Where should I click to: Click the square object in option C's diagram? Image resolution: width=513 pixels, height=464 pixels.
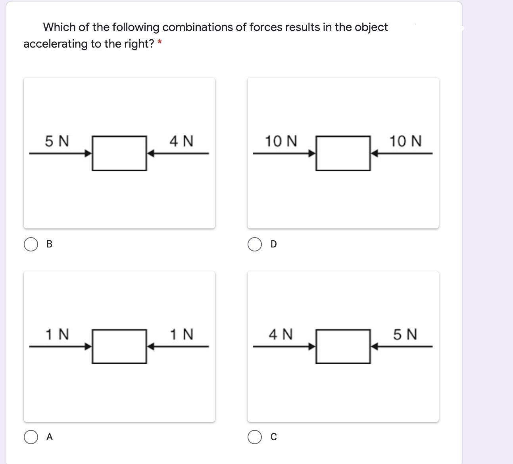click(x=343, y=346)
